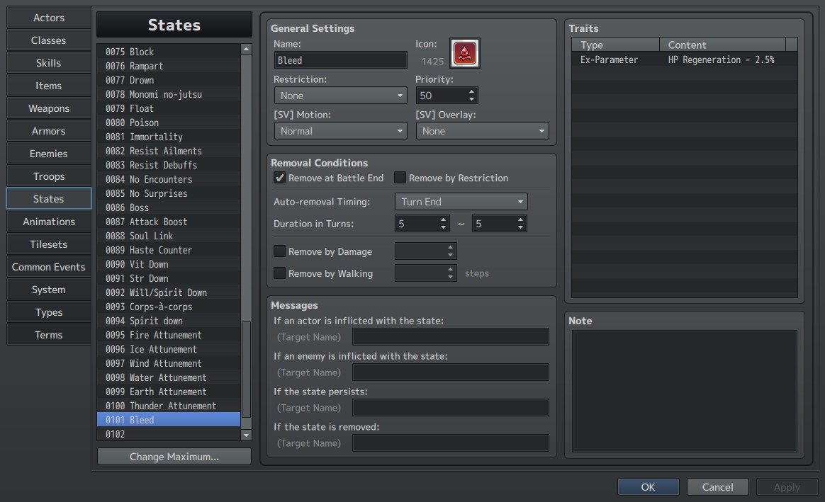Select the HP Regeneration trait row
The image size is (825, 502).
coord(685,60)
